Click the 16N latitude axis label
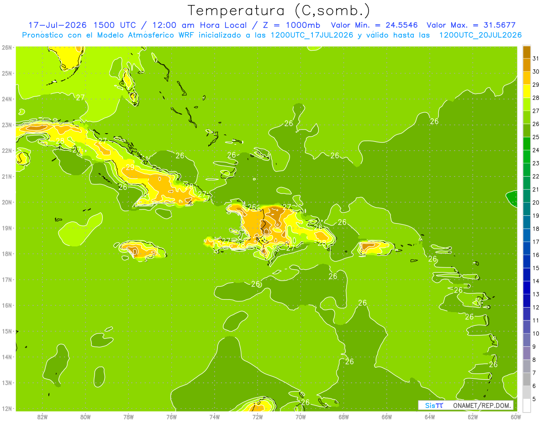Screen dimensions: 548x423 (7, 305)
